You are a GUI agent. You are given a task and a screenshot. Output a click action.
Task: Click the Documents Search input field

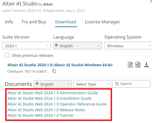click(x=131, y=84)
